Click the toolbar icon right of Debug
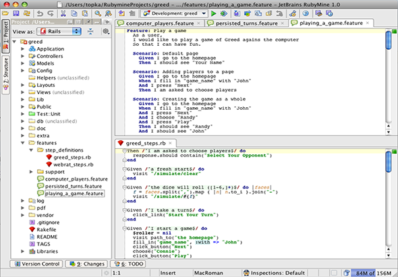 point(237,13)
